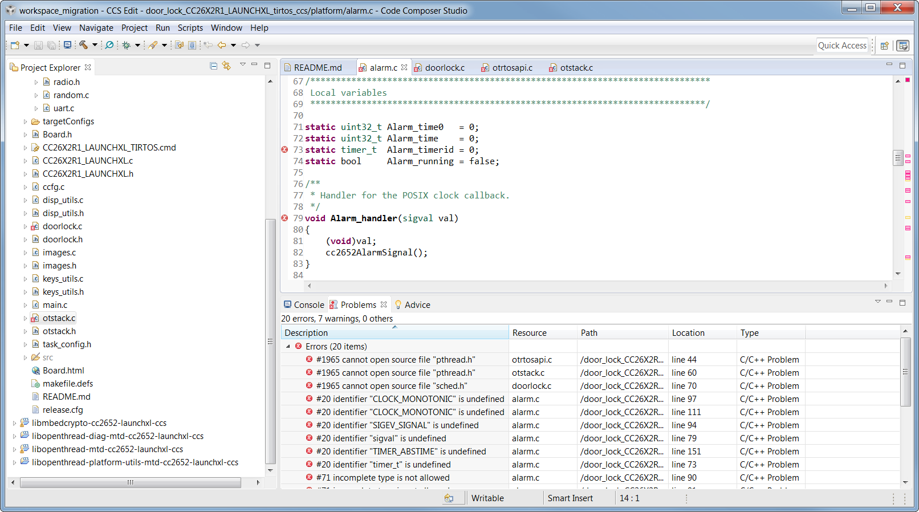Click the error marker on line 73

[284, 150]
